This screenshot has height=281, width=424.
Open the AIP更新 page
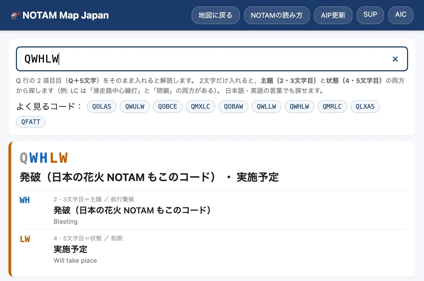click(333, 15)
